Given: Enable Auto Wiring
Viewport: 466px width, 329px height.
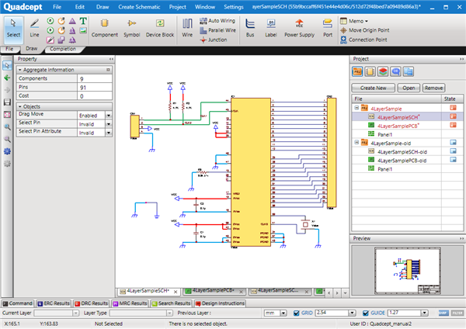Looking at the screenshot, I should tap(217, 21).
